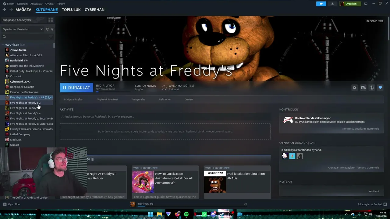The width and height of the screenshot is (390, 219).
Task: Create a Yeni Not
Action: [374, 191]
